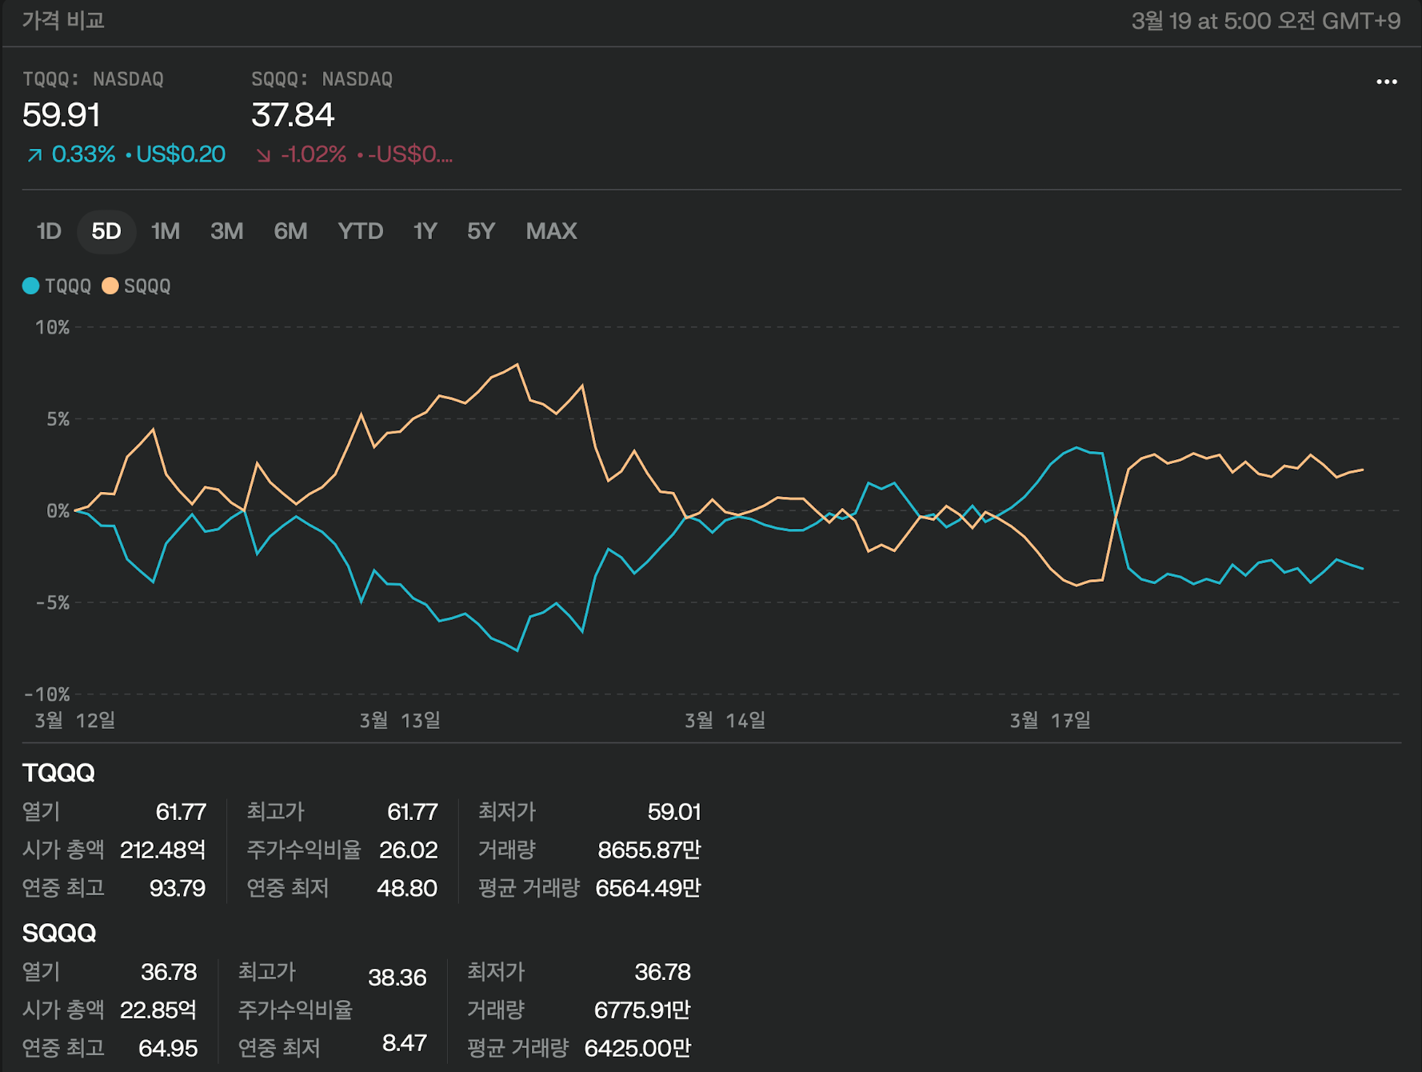This screenshot has height=1072, width=1422.
Task: Open the three-dot more options menu
Action: [1386, 82]
